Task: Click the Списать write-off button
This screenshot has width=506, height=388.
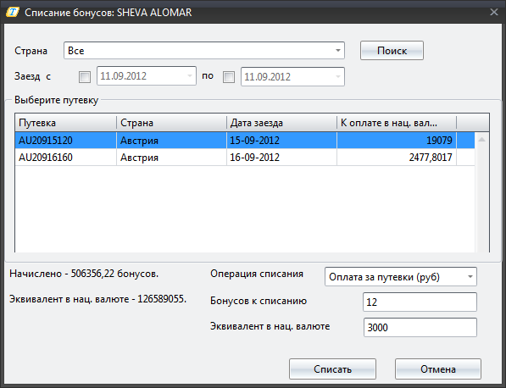Action: (x=332, y=369)
